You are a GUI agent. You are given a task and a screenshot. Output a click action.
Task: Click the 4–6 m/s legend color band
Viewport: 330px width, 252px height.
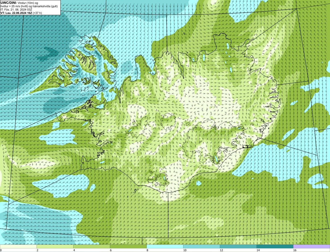pos(92,246)
